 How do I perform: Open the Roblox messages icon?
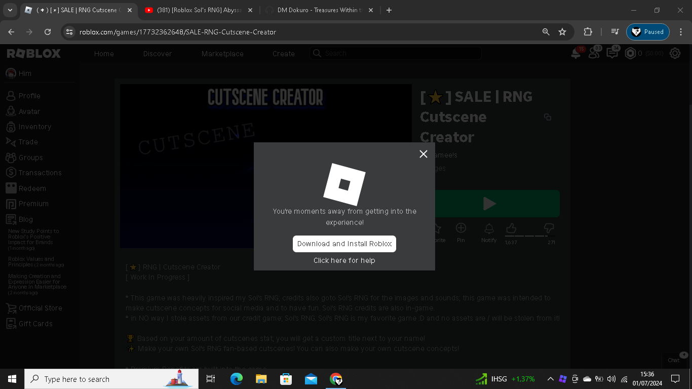612,53
